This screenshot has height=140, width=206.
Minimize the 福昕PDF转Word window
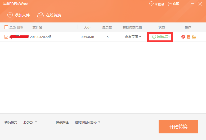click(x=192, y=4)
